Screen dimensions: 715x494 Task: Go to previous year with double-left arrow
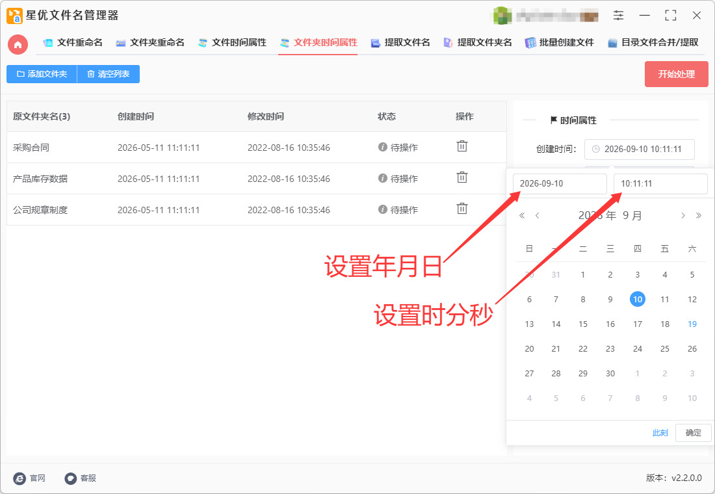pyautogui.click(x=522, y=215)
